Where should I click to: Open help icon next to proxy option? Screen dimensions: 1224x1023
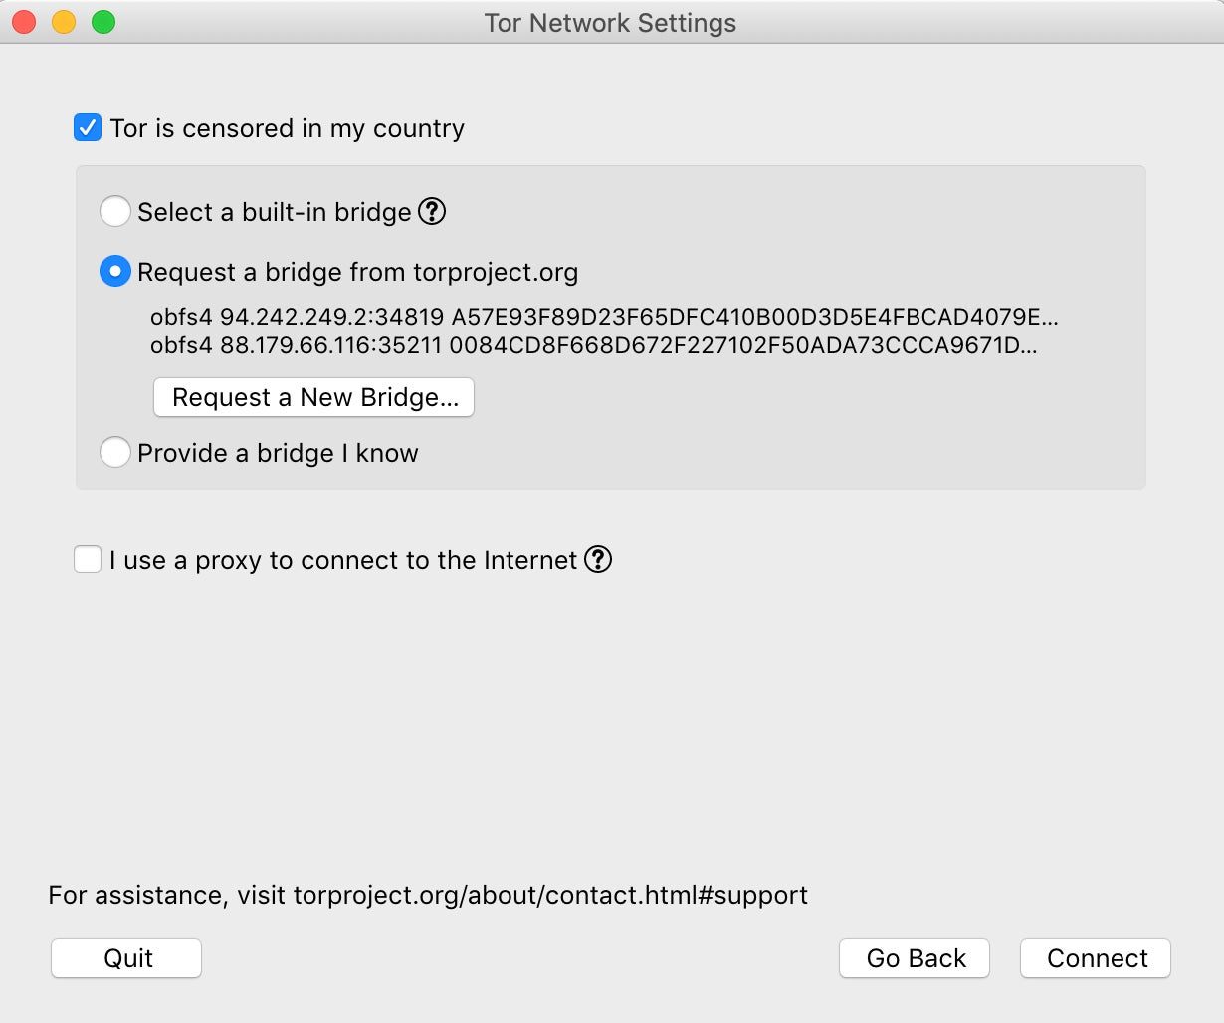pos(598,560)
